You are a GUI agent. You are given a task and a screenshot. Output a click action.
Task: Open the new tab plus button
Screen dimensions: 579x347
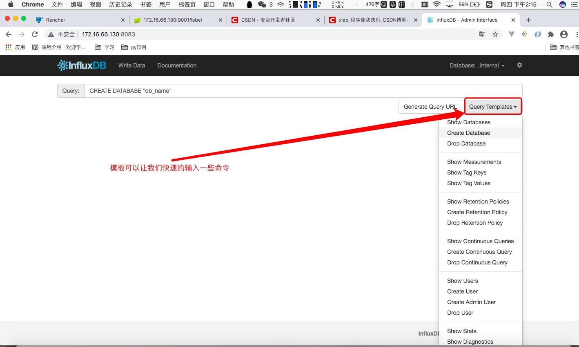click(x=529, y=20)
